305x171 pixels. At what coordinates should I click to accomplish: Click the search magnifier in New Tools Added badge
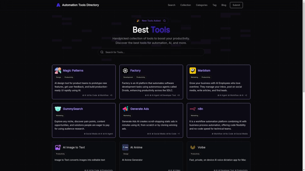pyautogui.click(x=164, y=21)
